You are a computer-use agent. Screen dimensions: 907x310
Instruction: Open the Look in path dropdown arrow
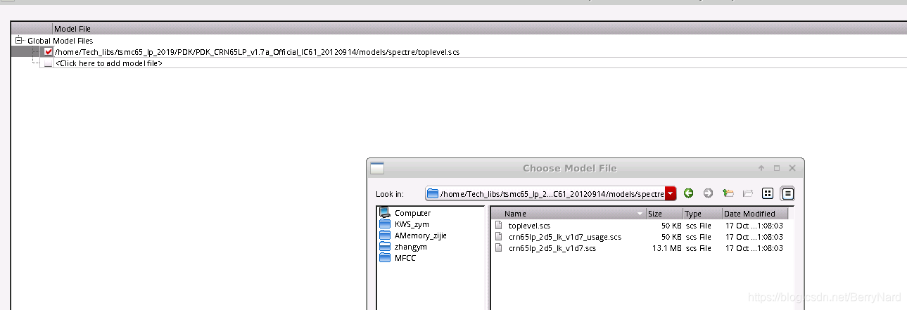point(671,193)
